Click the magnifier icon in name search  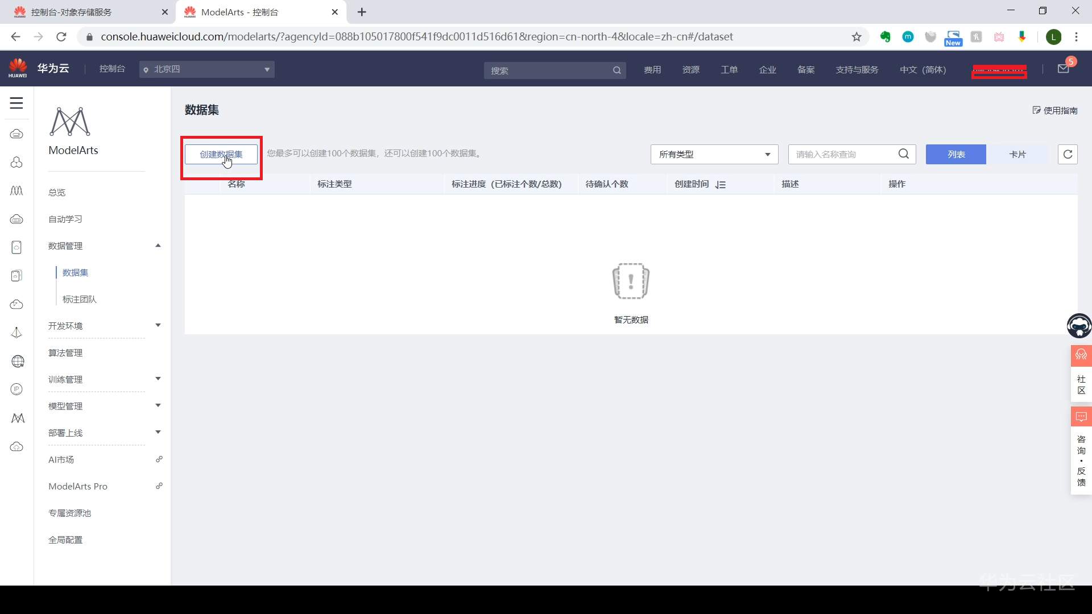click(x=903, y=154)
